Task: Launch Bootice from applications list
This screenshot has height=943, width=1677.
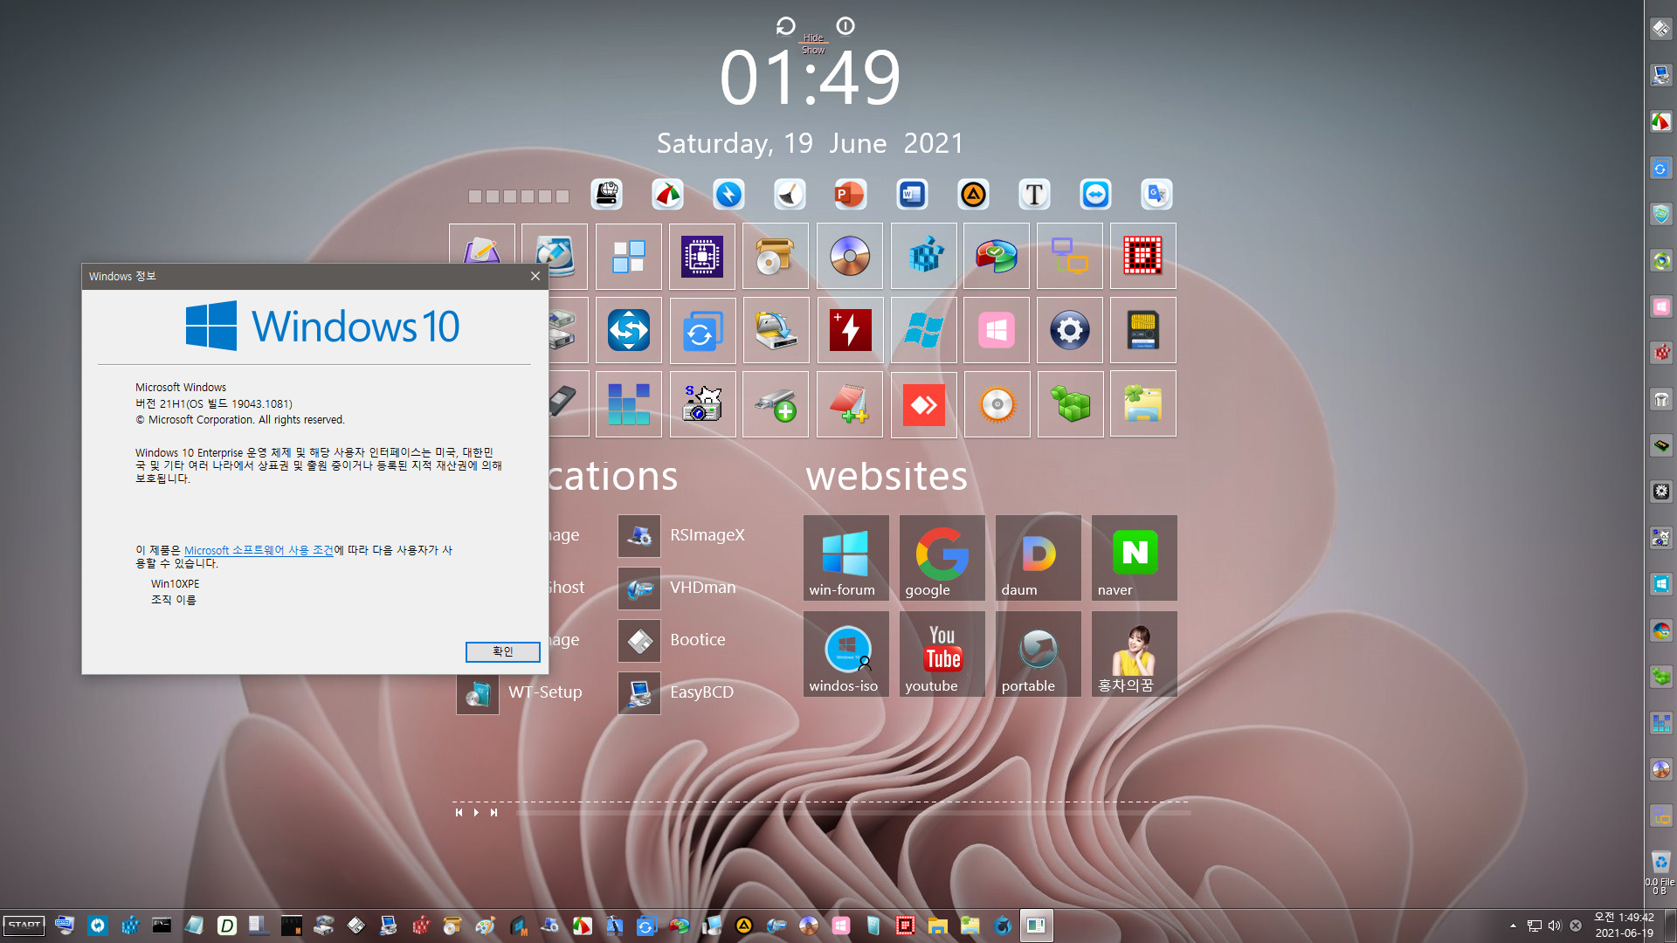Action: click(x=673, y=640)
